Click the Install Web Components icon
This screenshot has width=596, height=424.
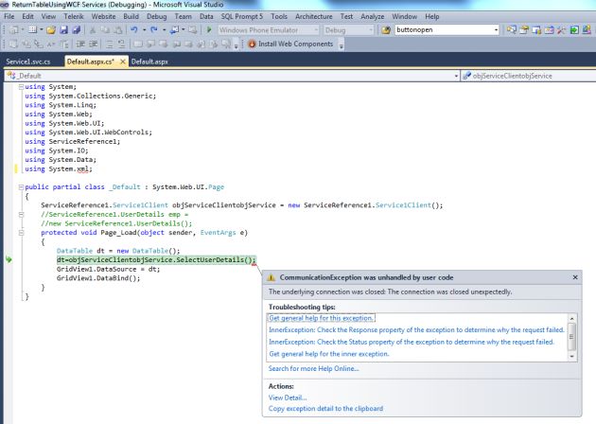(252, 44)
